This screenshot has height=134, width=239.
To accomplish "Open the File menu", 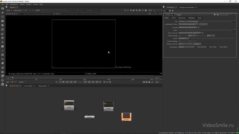I will [x=2, y=4].
